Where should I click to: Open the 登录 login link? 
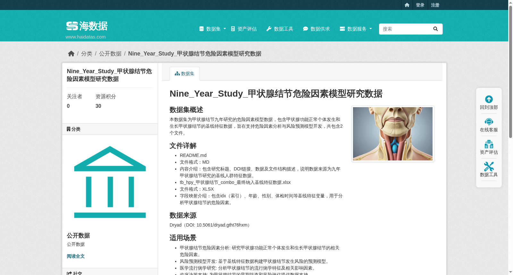pos(420,5)
